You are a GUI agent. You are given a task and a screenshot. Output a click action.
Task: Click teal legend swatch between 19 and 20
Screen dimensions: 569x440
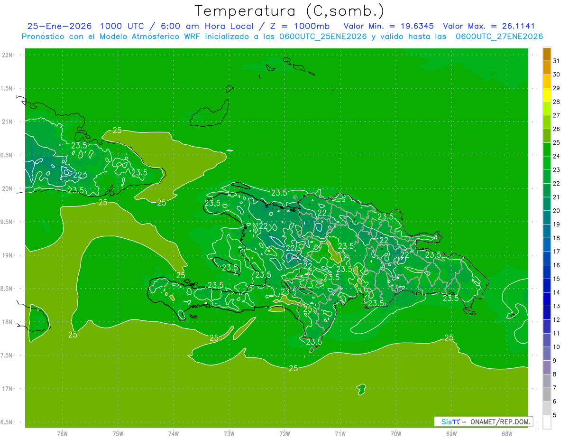(x=547, y=217)
